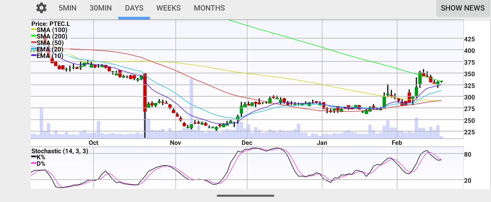Open the chart settings gear icon

41,8
